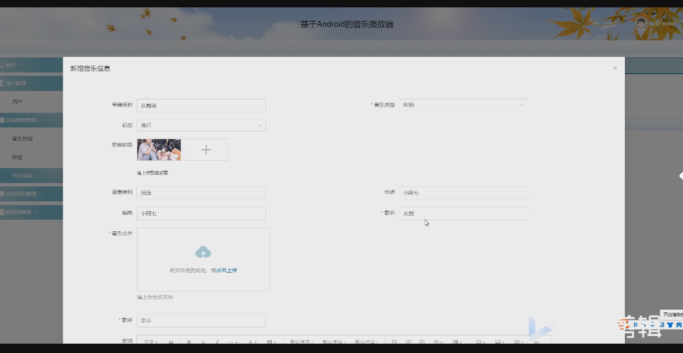Focus the 歌名 field containing 从前
The width and height of the screenshot is (683, 353).
point(463,214)
